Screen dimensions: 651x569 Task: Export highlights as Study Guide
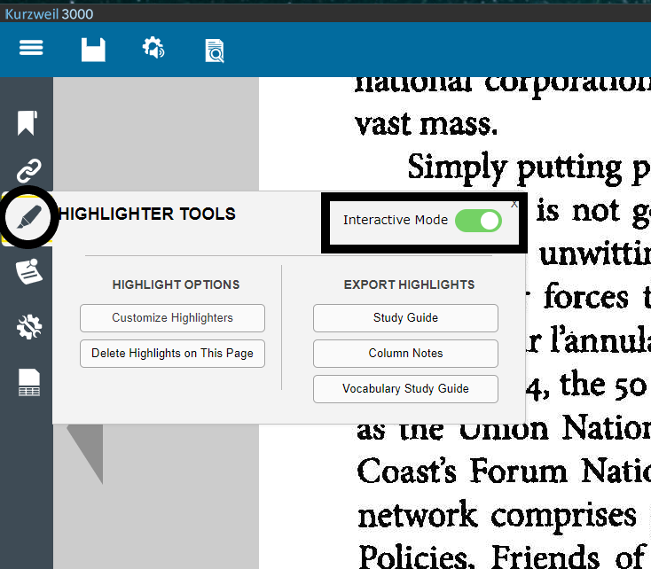click(405, 318)
